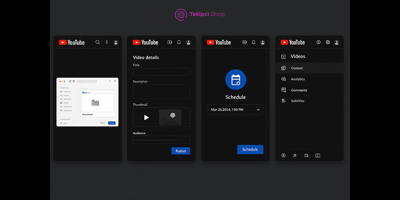
Task: Click bottom bar arrow icon in Videos panel
Action: 295,155
